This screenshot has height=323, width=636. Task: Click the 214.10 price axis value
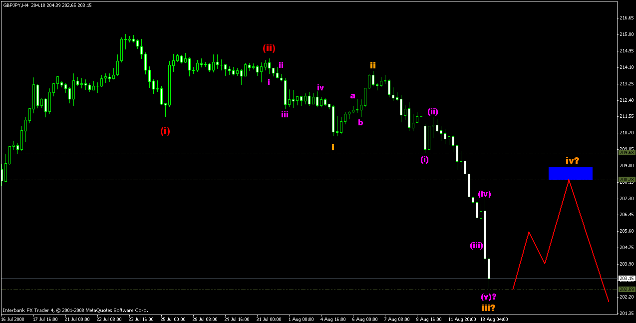click(x=627, y=67)
